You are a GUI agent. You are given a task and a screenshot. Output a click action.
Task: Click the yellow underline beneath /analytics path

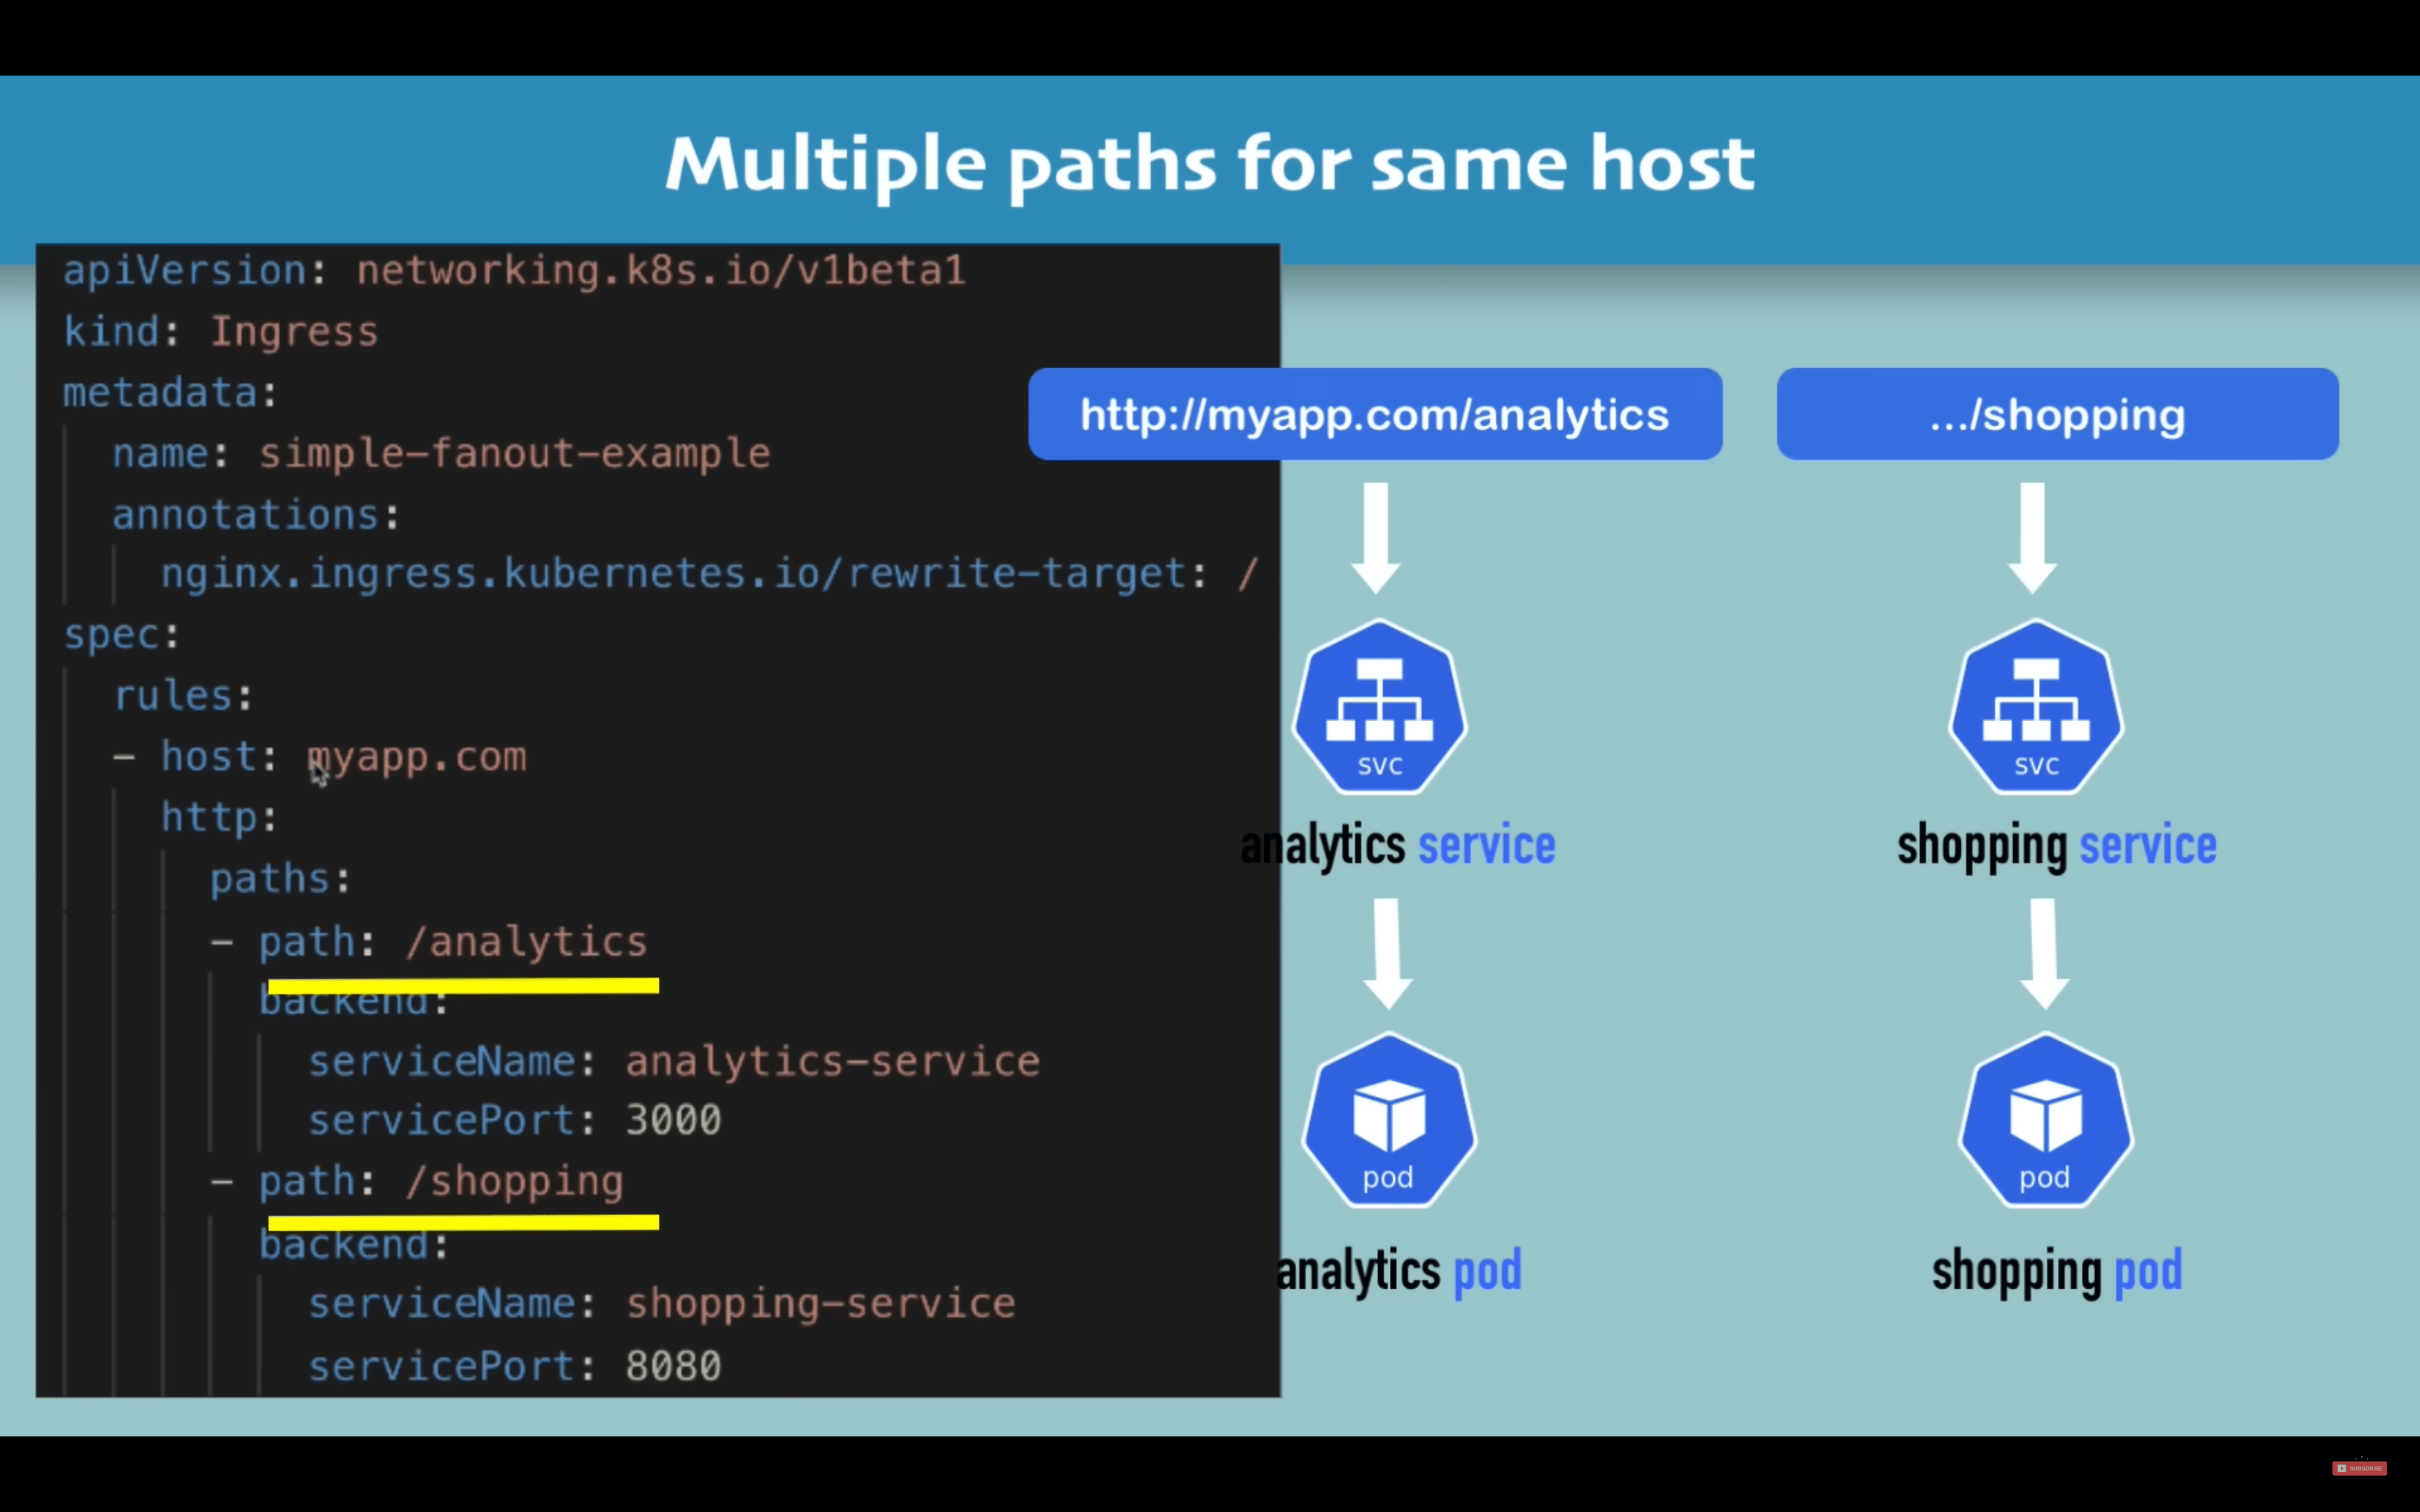pos(463,986)
